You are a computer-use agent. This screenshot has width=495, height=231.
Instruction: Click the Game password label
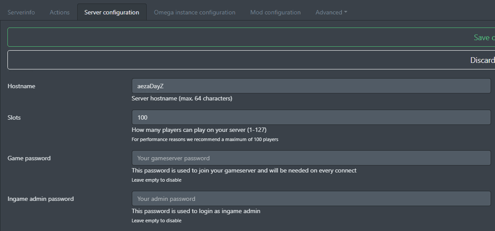coord(29,158)
